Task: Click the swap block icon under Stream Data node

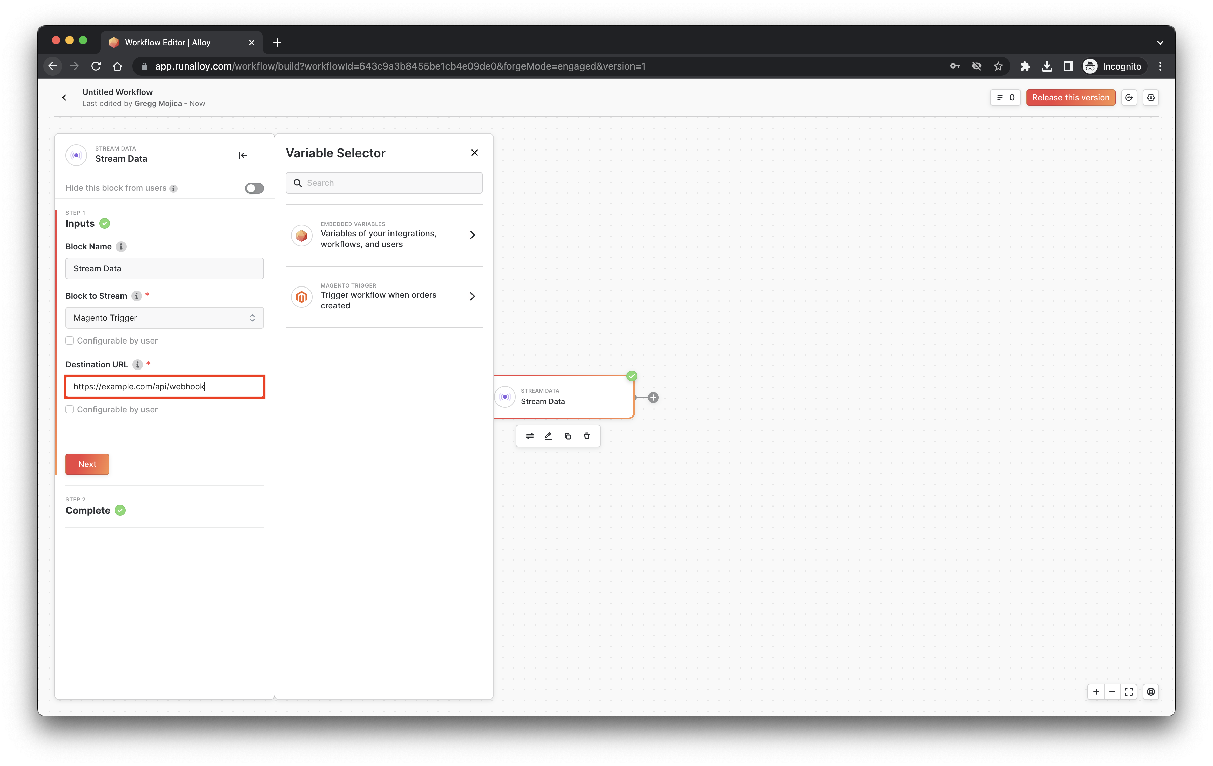Action: click(x=530, y=436)
